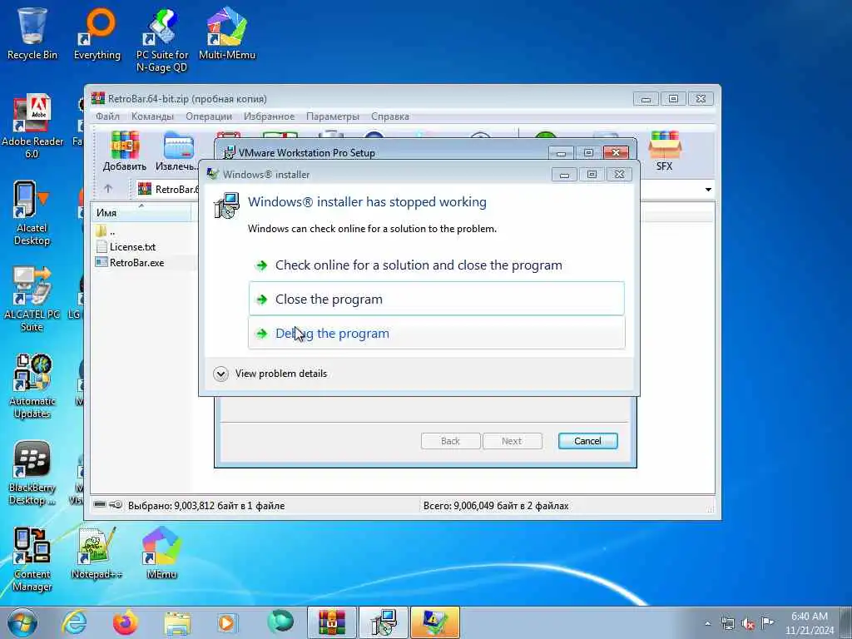
Task: Click the Извлечь toolbar icon in WinRAR
Action: point(178,151)
